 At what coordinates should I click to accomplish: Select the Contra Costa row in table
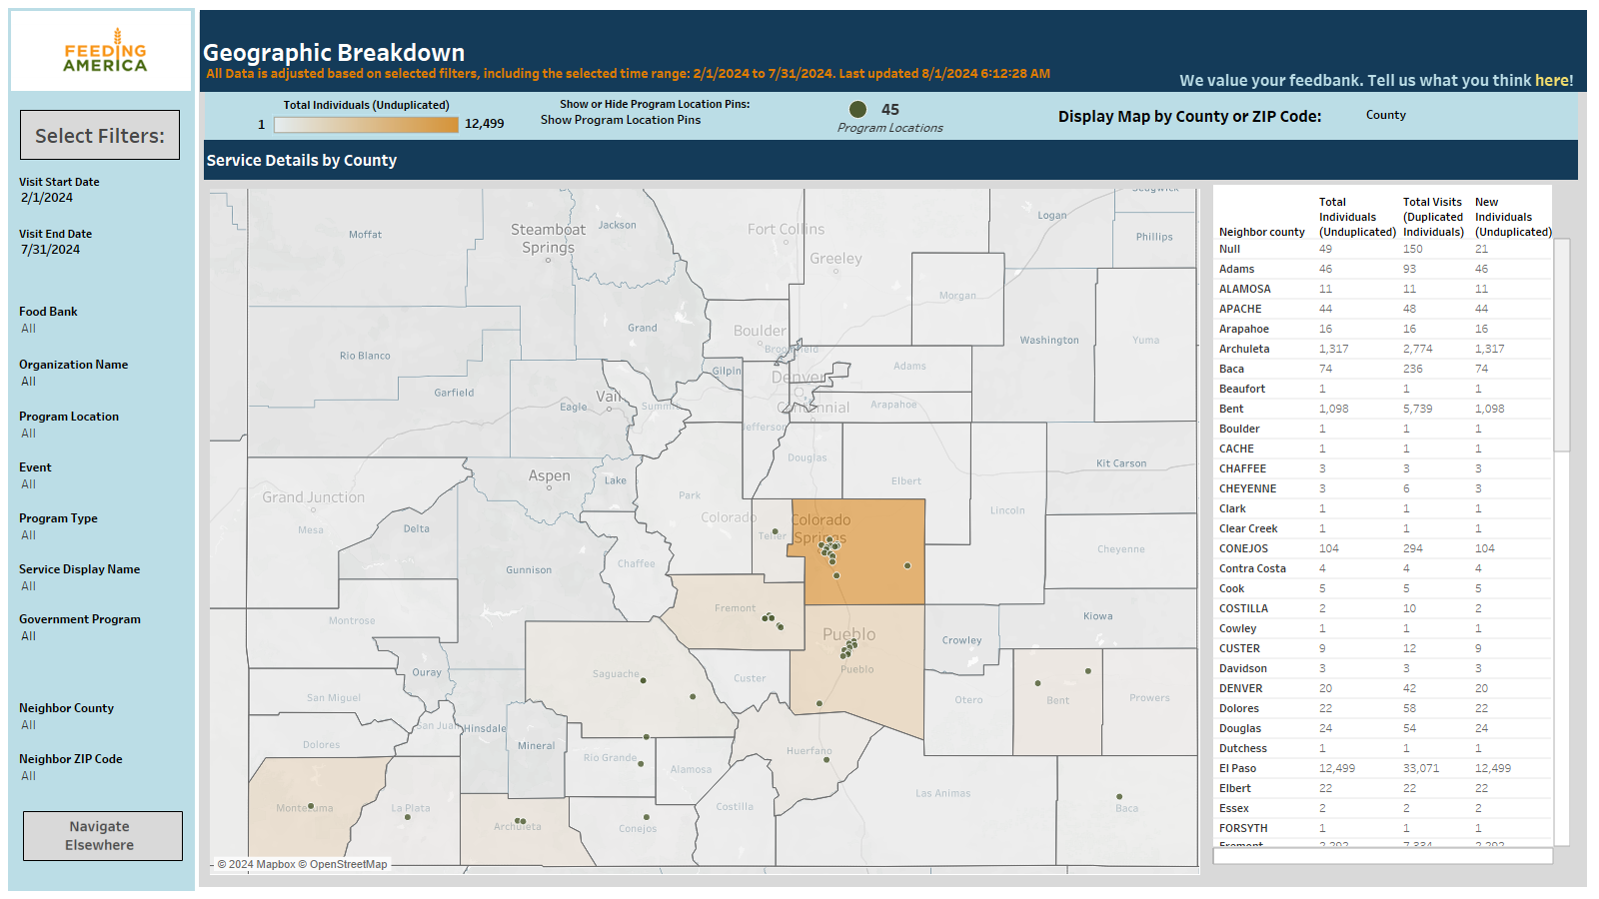pos(1384,568)
